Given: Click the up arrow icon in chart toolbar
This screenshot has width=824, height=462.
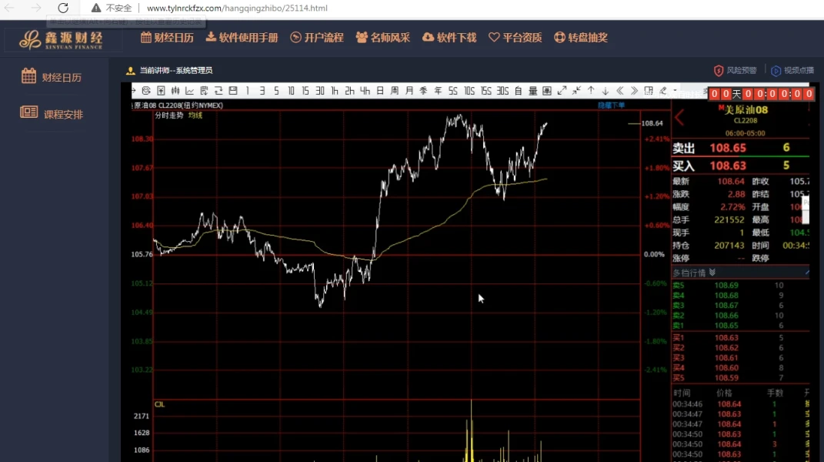Looking at the screenshot, I should 591,91.
